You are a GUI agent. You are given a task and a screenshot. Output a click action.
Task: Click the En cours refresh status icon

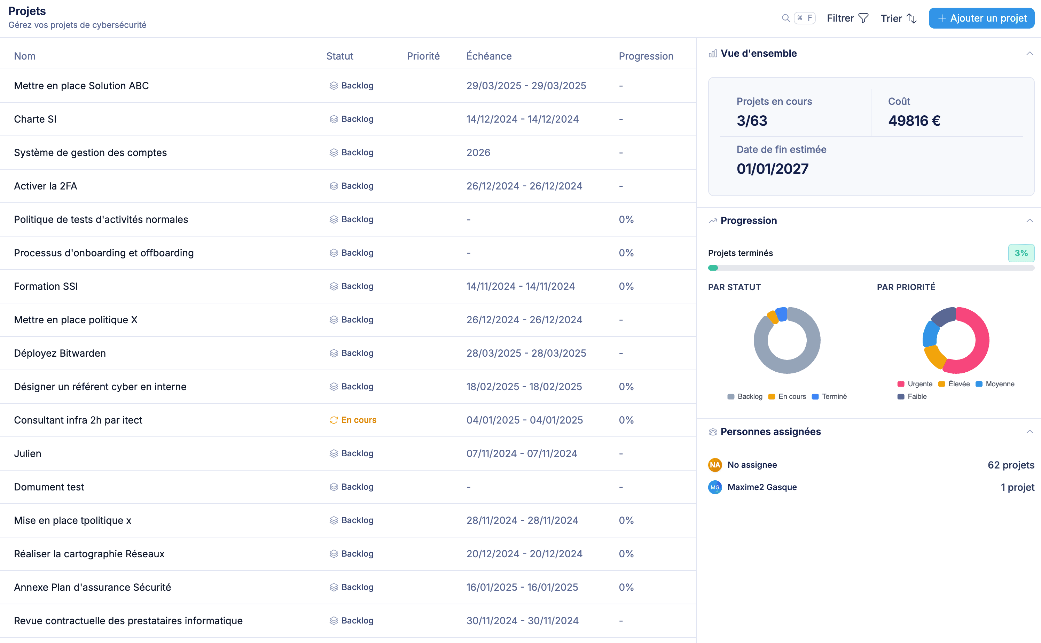[334, 420]
